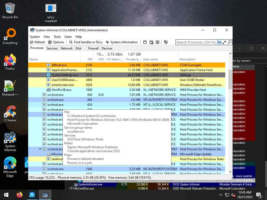
Task: Click the process list scroll down arrow
Action: [x=230, y=172]
